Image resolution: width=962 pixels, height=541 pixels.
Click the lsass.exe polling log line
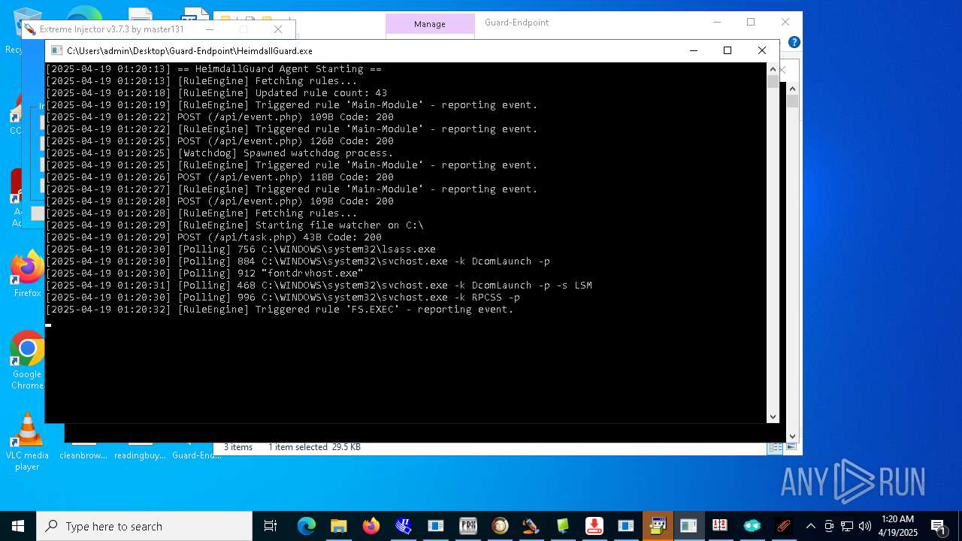pyautogui.click(x=240, y=249)
